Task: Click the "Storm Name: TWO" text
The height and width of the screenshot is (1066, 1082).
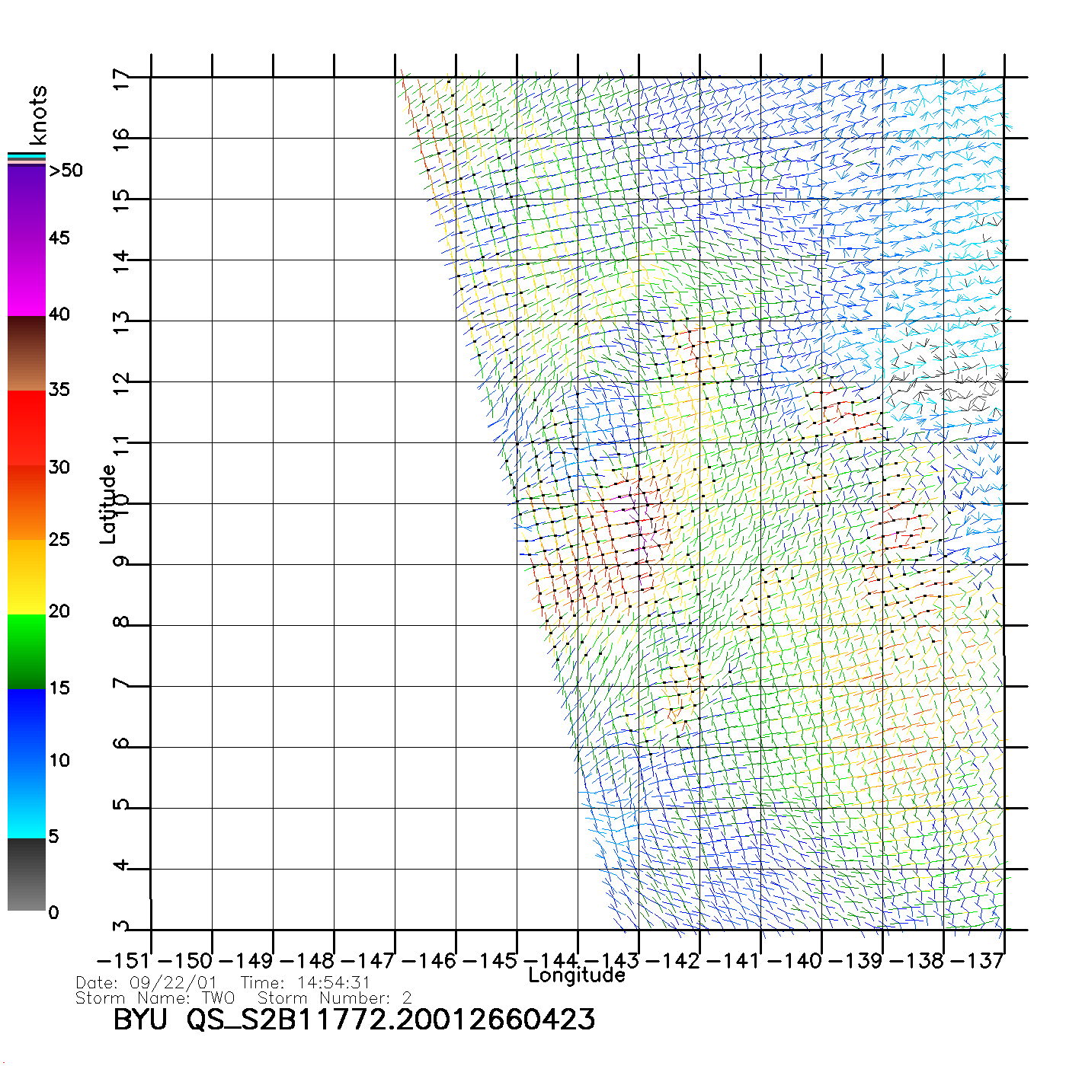Action: [x=155, y=998]
